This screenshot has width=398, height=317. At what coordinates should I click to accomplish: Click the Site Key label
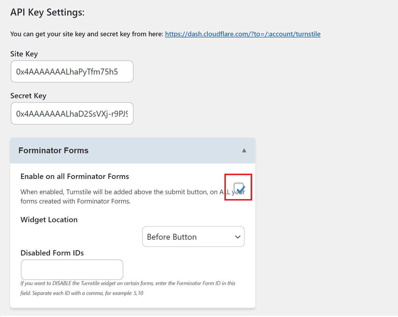[24, 54]
